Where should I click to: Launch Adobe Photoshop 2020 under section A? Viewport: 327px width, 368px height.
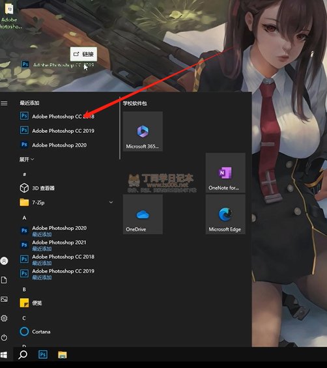pos(53,231)
